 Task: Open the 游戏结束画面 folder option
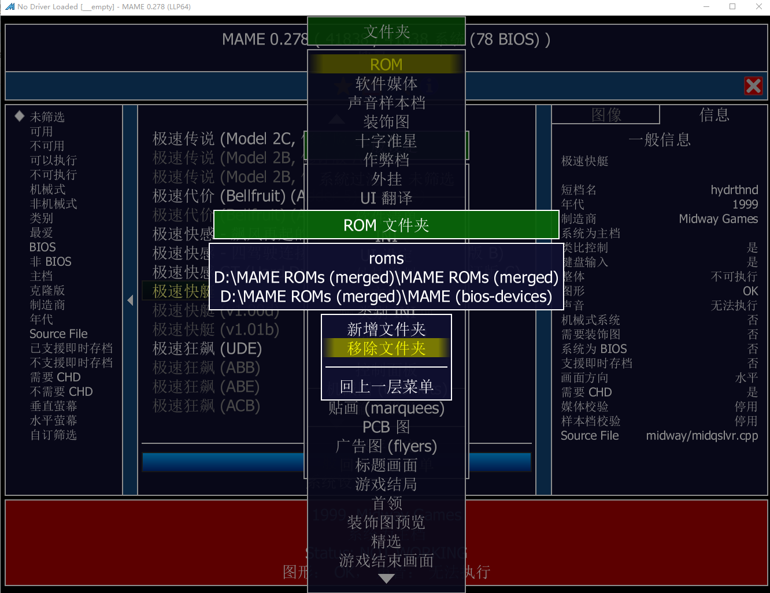pos(386,561)
